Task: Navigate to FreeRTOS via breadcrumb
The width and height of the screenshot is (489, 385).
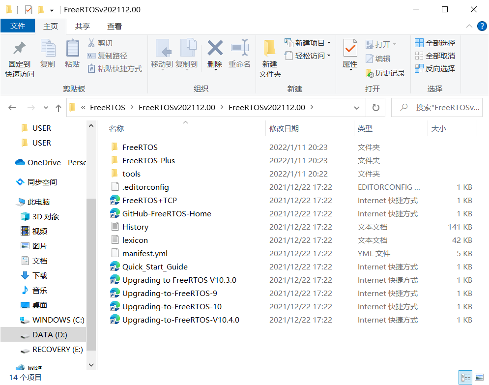Action: point(108,107)
